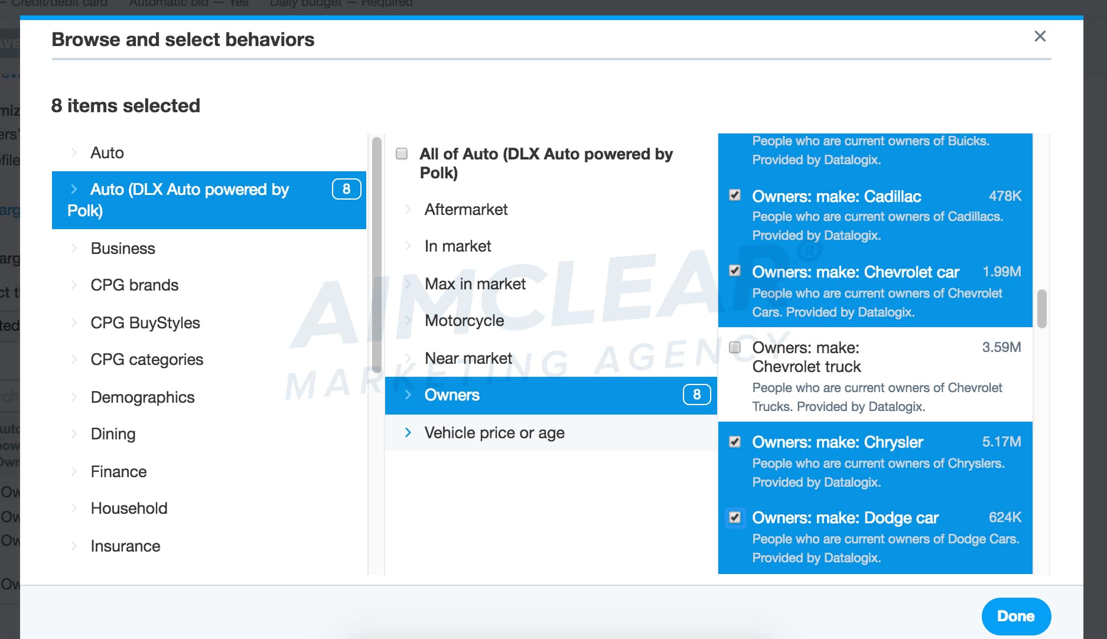Click the Done button
The image size is (1107, 639).
pyautogui.click(x=1016, y=616)
